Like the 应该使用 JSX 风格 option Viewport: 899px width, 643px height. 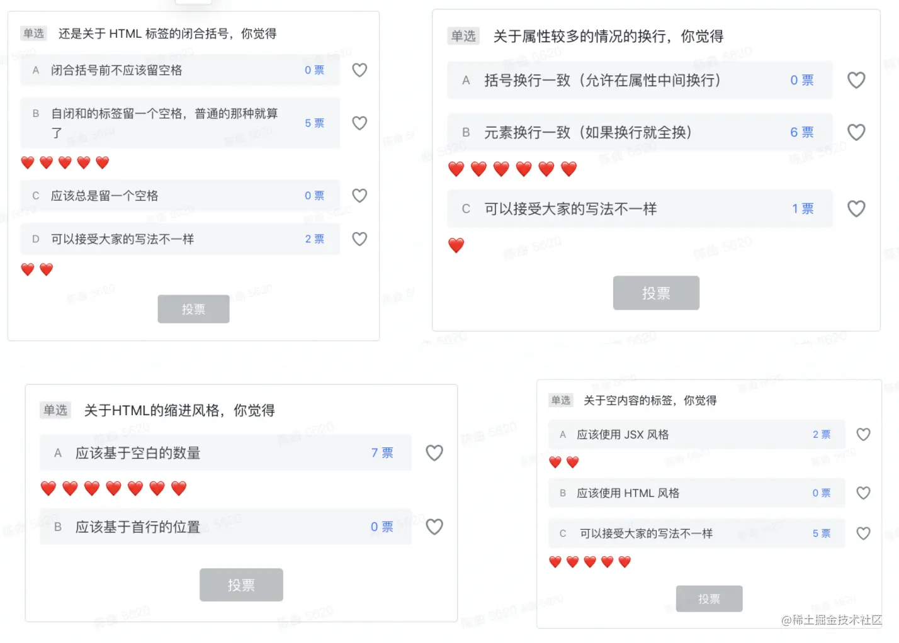click(863, 434)
